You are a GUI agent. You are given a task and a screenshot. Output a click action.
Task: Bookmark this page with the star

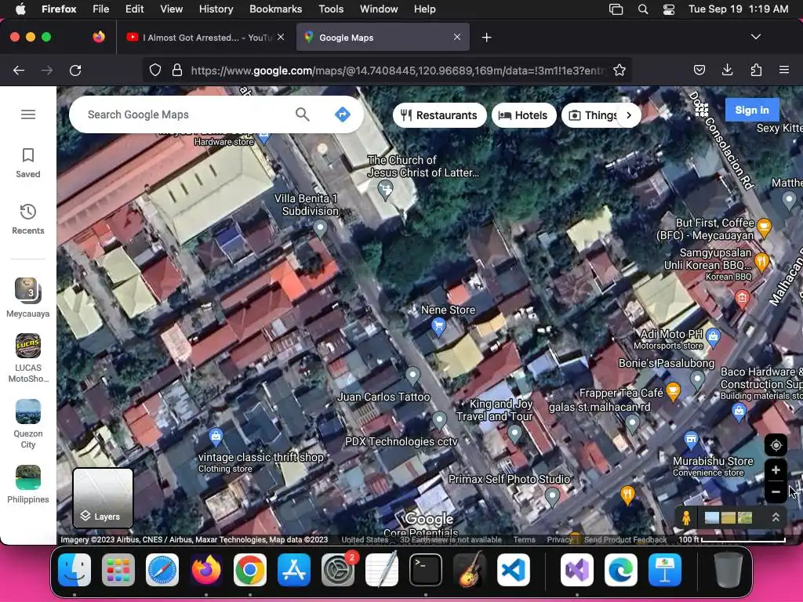point(620,70)
